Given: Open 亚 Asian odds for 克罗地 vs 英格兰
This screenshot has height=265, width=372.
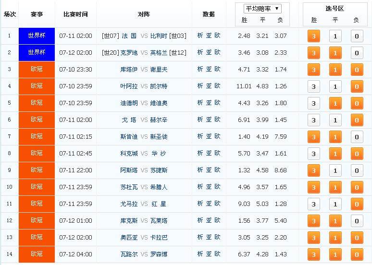Looking at the screenshot, I should 209,52.
